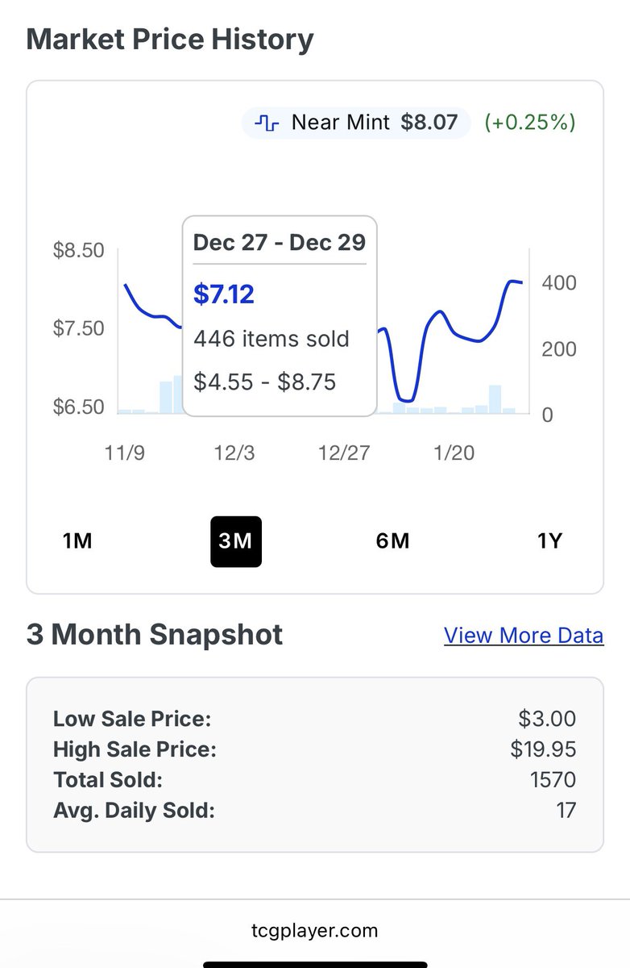The width and height of the screenshot is (630, 968).
Task: Click the Dec 27 - Dec 29 tooltip header
Action: coord(280,243)
